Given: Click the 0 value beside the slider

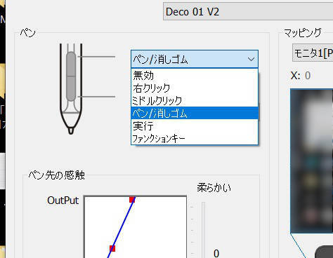Looking at the screenshot, I should point(216,254).
